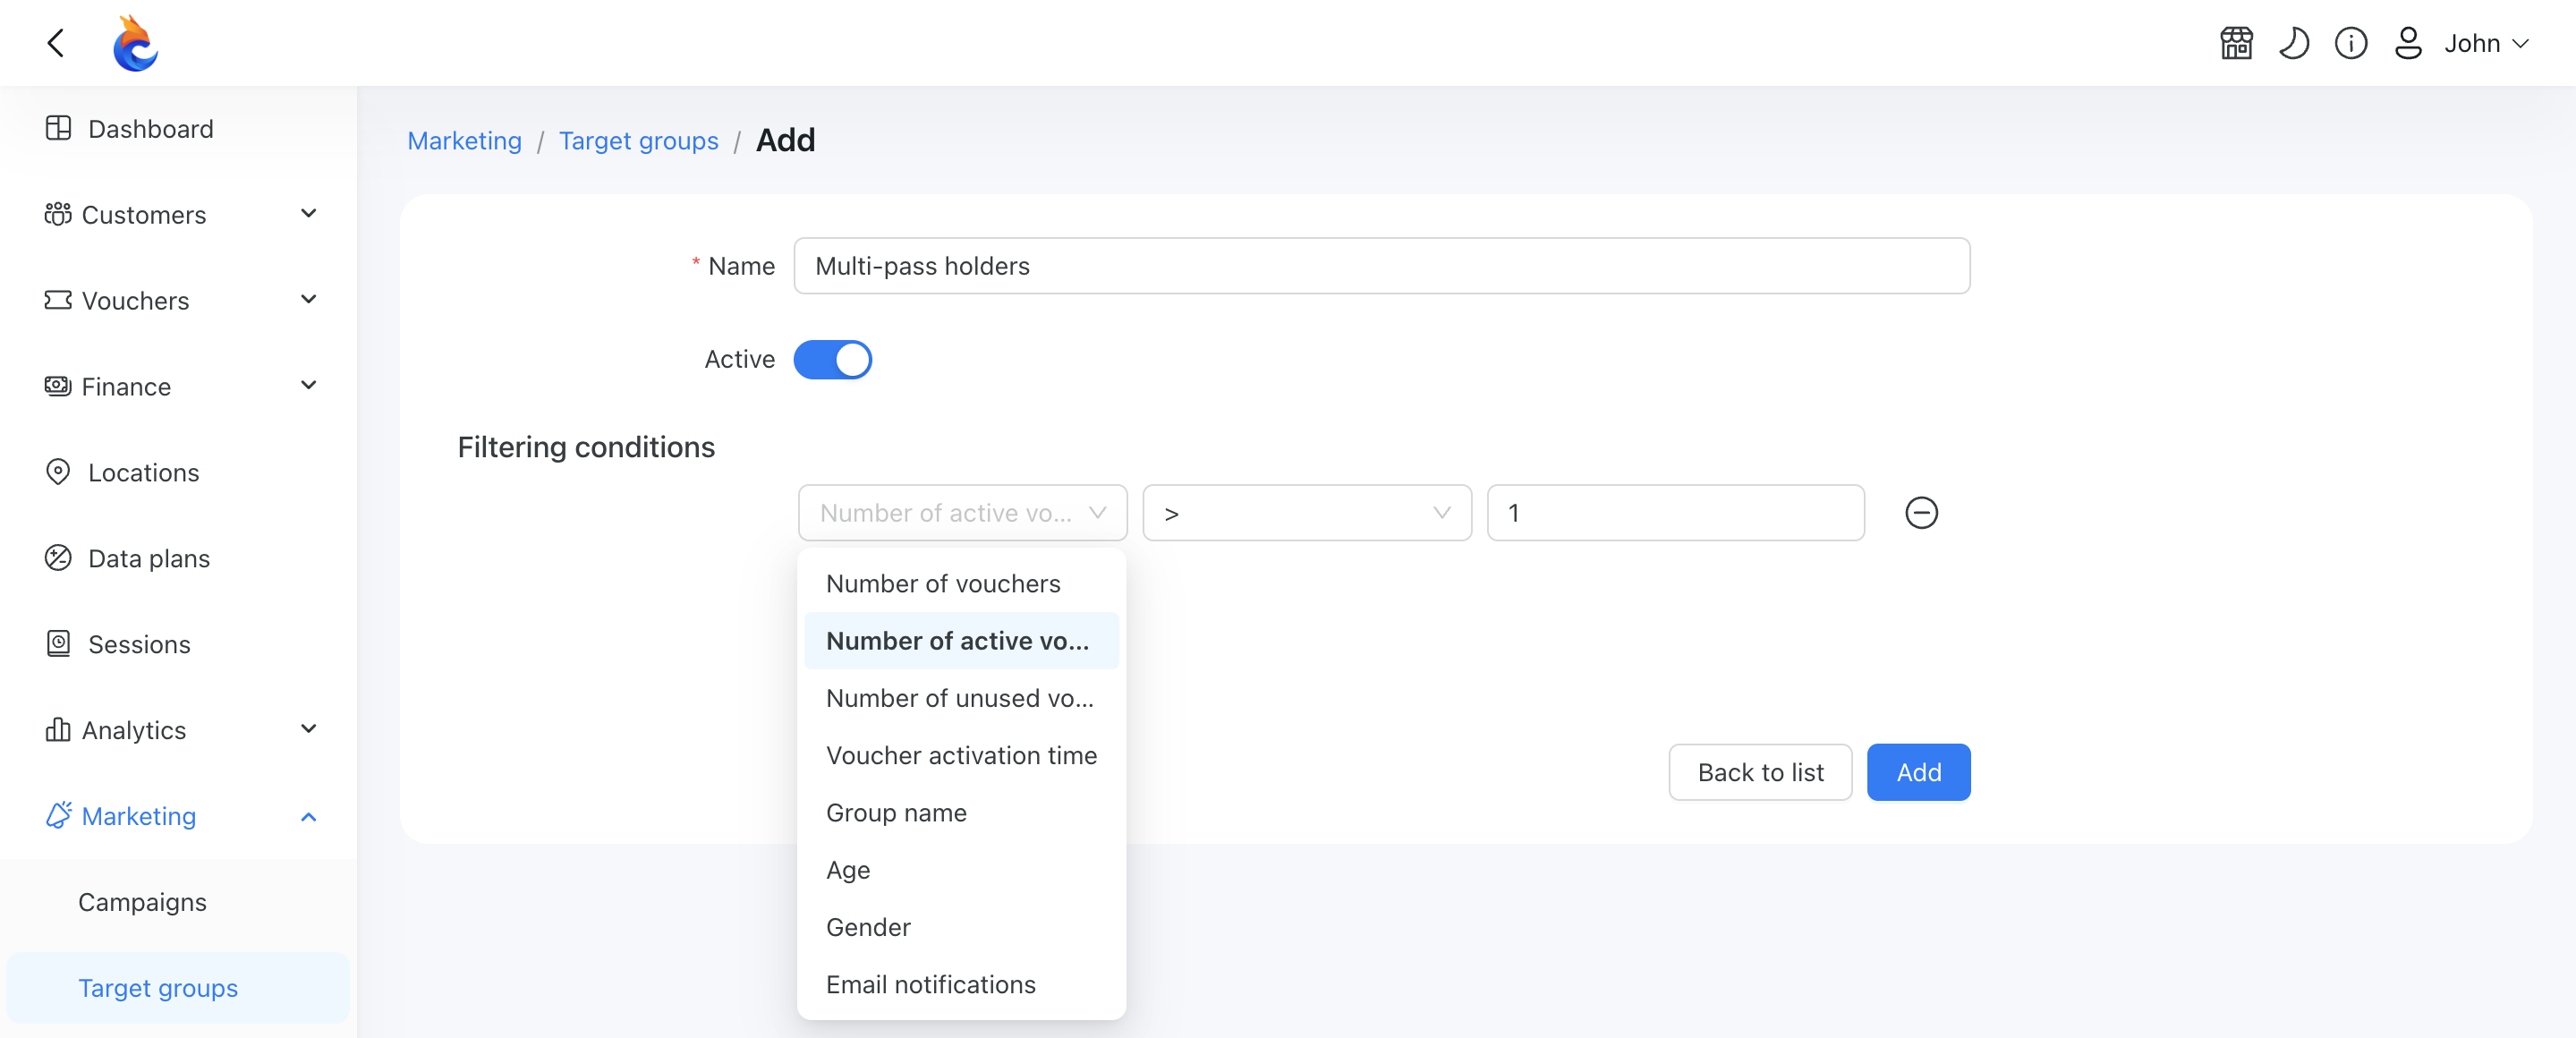Viewport: 2576px width, 1038px height.
Task: Click the Dashboard sidebar icon
Action: [58, 128]
